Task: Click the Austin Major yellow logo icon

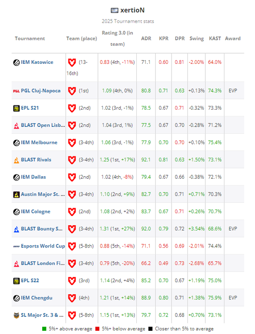Action: [x=16, y=194]
